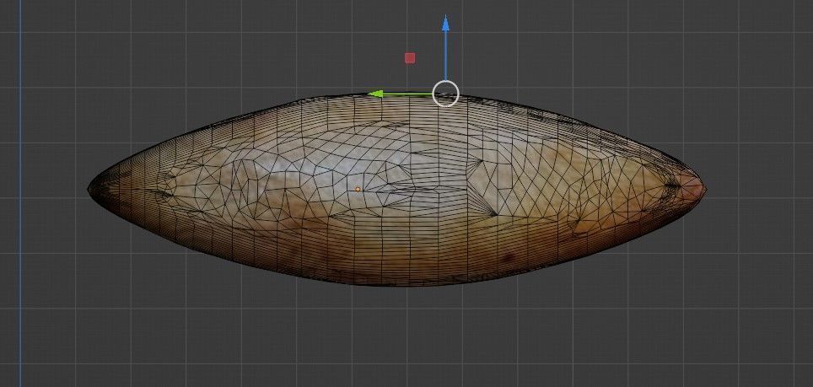Viewport: 813px width, 387px height.
Task: Click the blue Z-axis arrow of the gizmo
Action: (x=445, y=47)
